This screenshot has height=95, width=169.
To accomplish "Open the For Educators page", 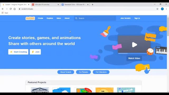I will click(x=101, y=72).
